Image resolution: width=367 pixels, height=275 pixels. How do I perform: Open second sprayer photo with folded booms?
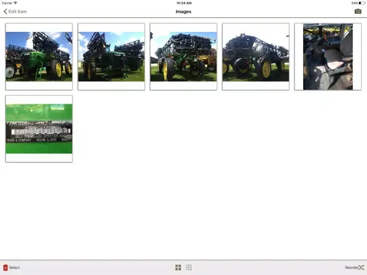coord(111,56)
